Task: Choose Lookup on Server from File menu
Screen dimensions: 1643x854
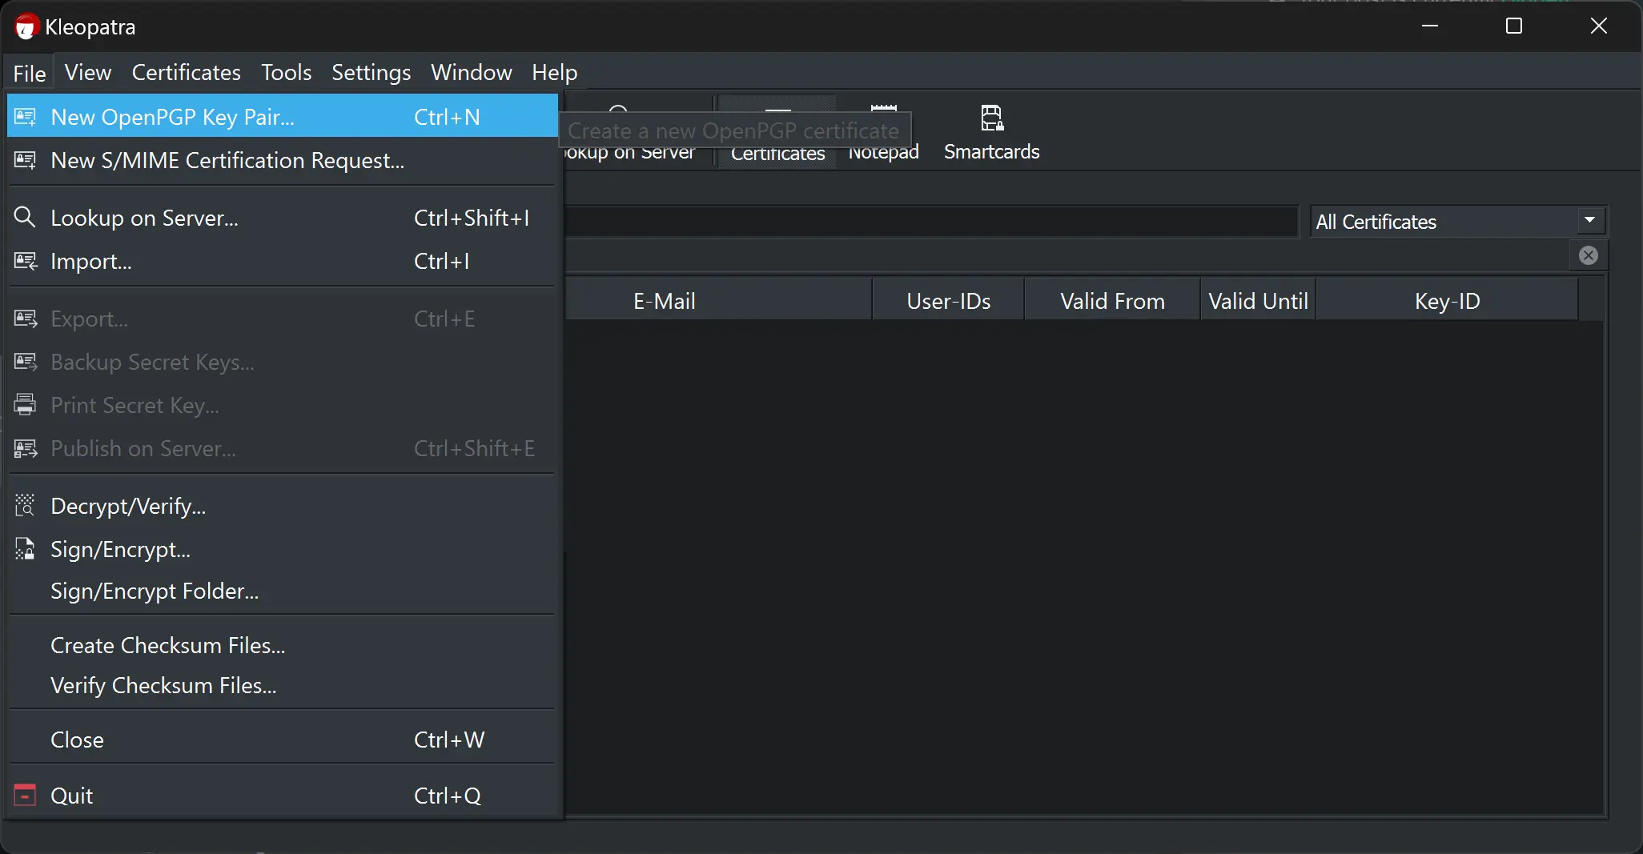Action: 283,218
